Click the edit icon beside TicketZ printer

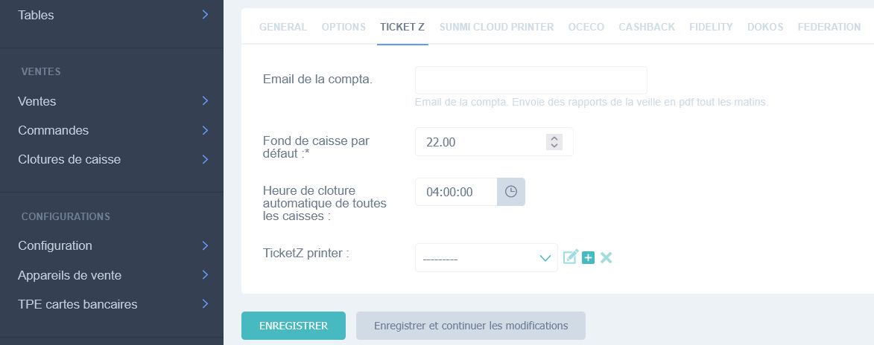(571, 257)
